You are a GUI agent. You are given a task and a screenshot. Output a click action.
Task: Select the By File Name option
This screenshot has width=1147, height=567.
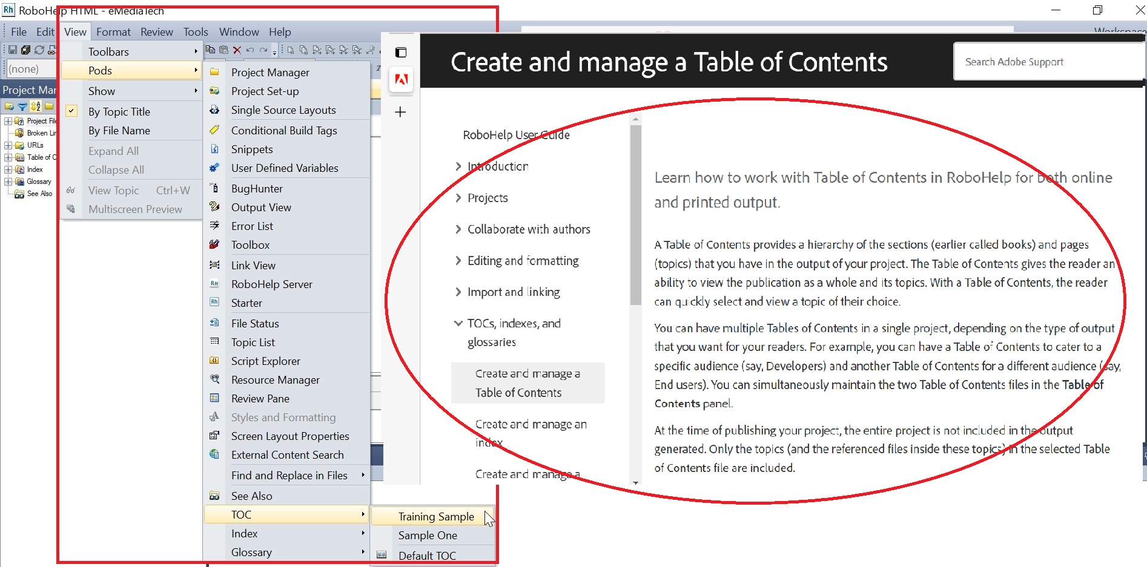pyautogui.click(x=131, y=130)
